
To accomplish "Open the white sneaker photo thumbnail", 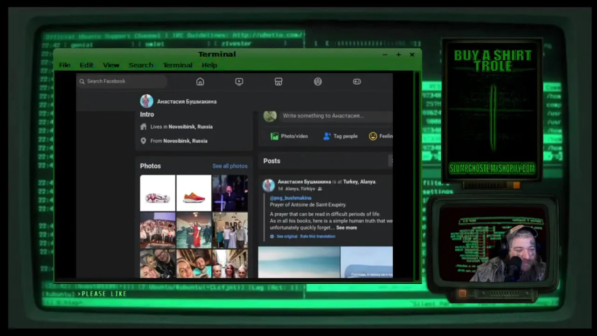I will 158,193.
